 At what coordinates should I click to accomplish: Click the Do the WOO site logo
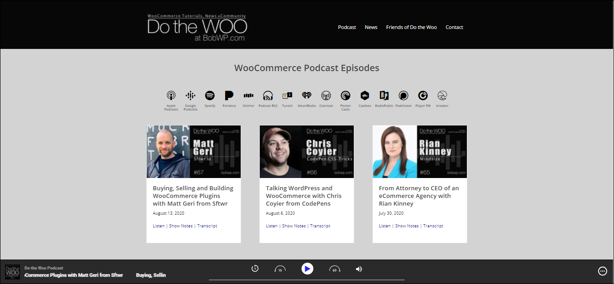[x=197, y=28]
